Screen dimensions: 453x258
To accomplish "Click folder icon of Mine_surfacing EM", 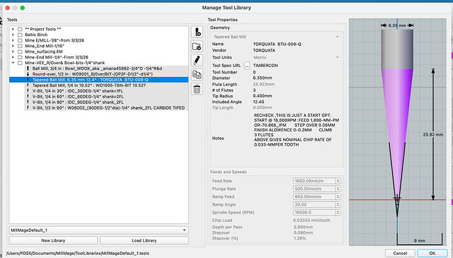I will (20, 51).
